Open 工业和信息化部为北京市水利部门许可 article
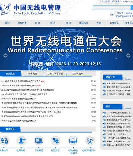This screenshot has width=133, height=156. pyautogui.click(x=40, y=108)
